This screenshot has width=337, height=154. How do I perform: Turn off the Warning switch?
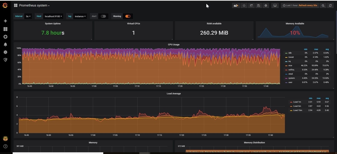point(128,16)
